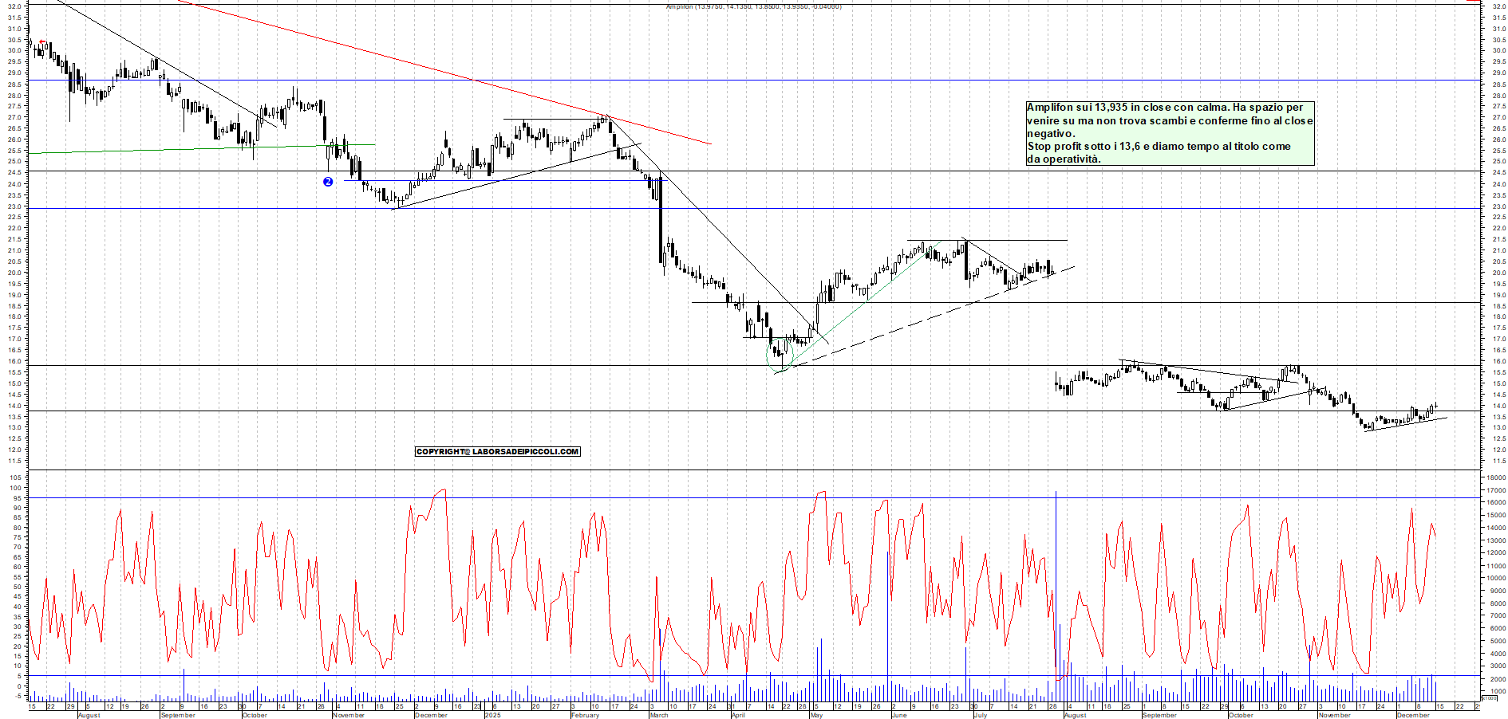Screen dimensions: 1508x719
Task: Click the COPYRIGHT LABORSADEIPICCOLI.COM label
Action: point(497,452)
